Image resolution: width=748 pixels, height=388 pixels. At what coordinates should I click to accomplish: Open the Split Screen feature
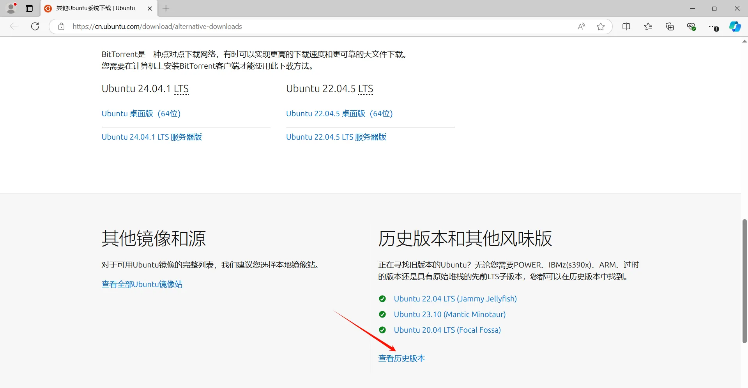[626, 26]
